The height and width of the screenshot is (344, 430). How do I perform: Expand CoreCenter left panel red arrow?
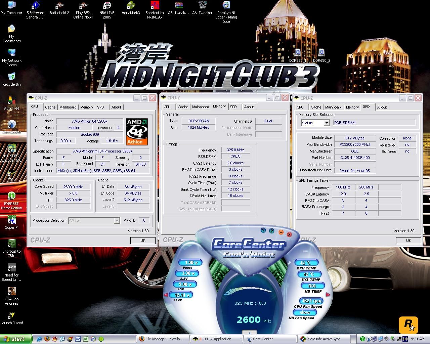(x=165, y=295)
